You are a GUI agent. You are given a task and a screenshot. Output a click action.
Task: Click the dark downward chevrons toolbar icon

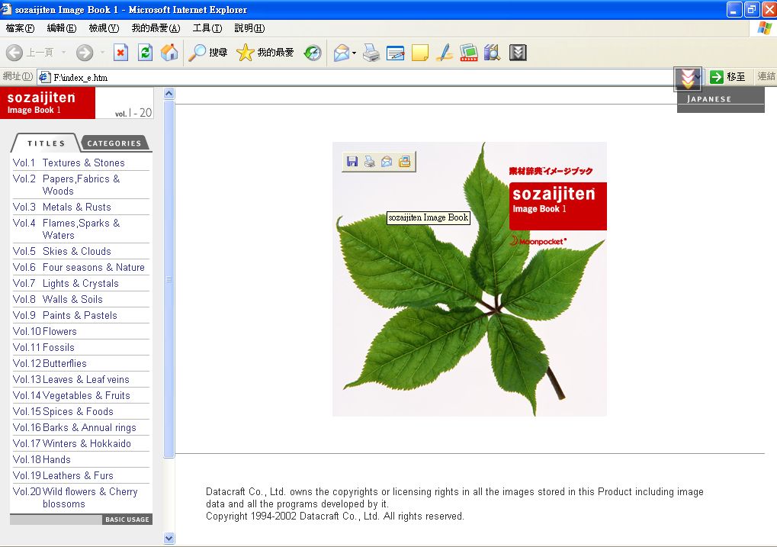click(518, 53)
